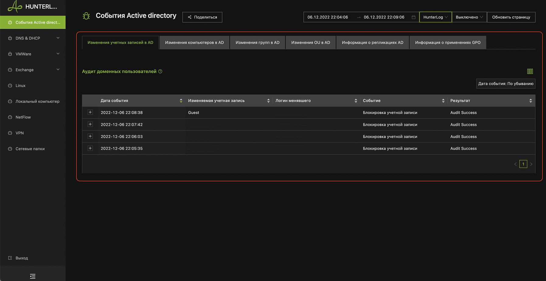Screen dimensions: 546x281
Task: Switch to Изменения компьютеров в AD tab
Action: pyautogui.click(x=194, y=42)
